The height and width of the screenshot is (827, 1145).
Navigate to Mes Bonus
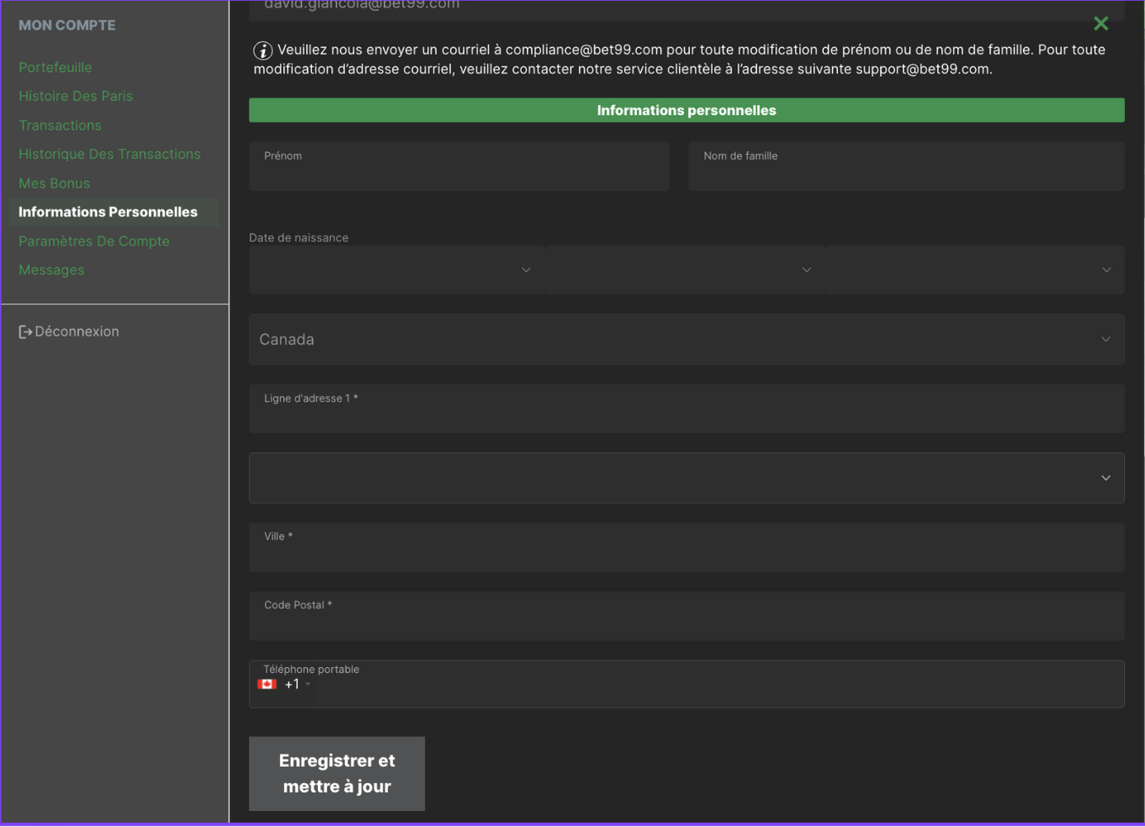pyautogui.click(x=54, y=183)
